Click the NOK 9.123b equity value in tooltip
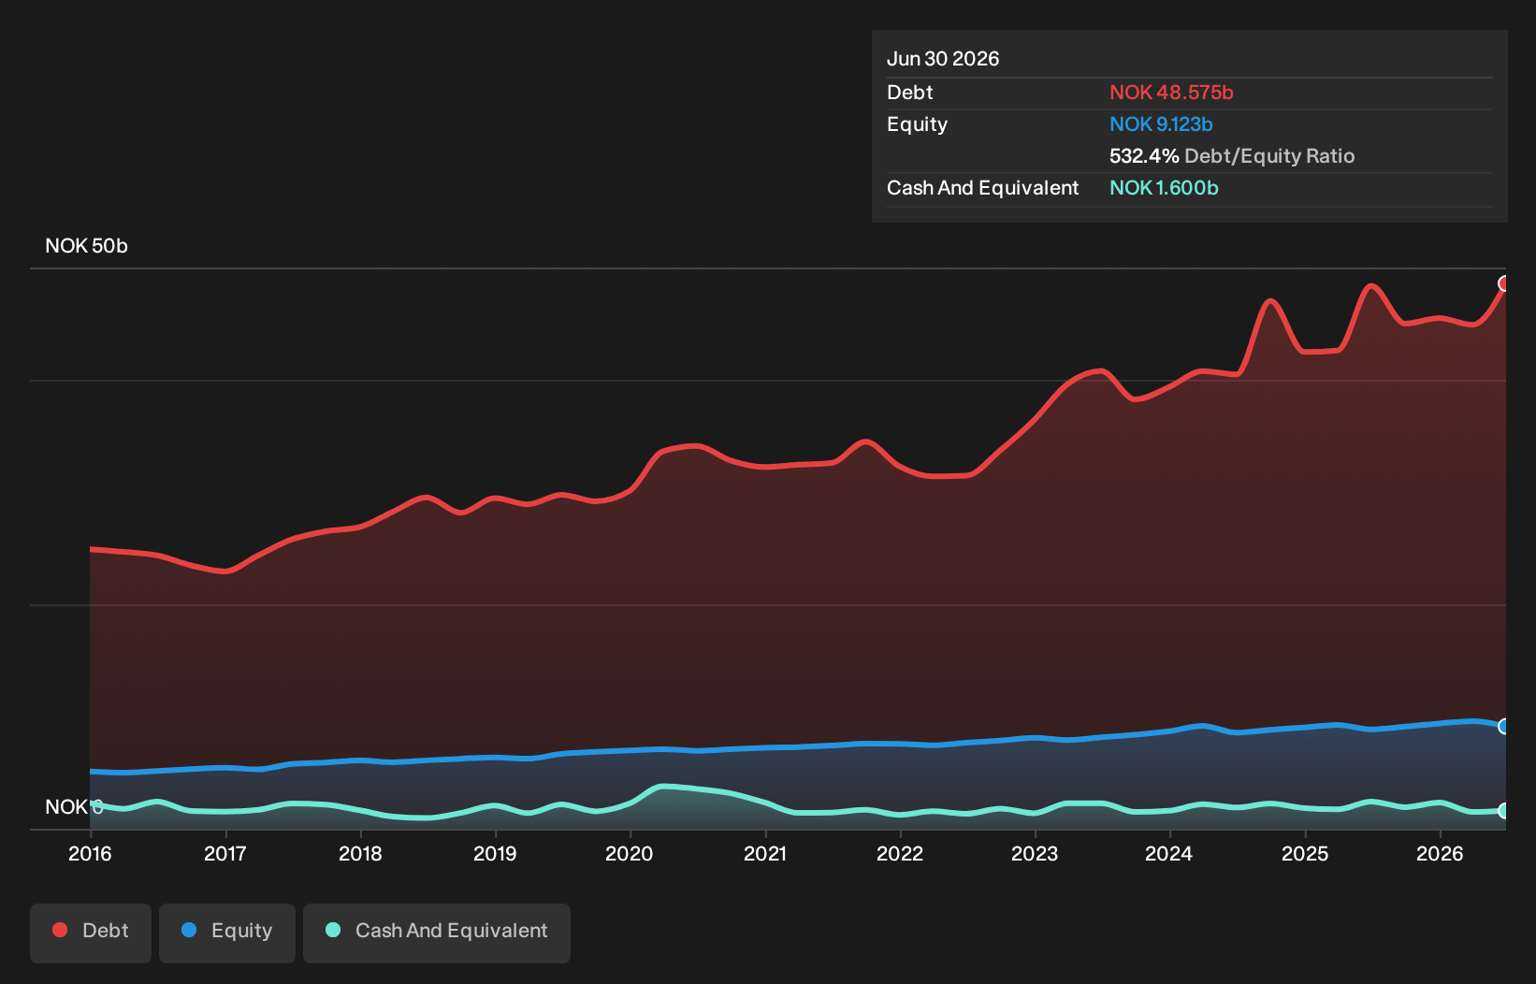1536x984 pixels. tap(1161, 124)
